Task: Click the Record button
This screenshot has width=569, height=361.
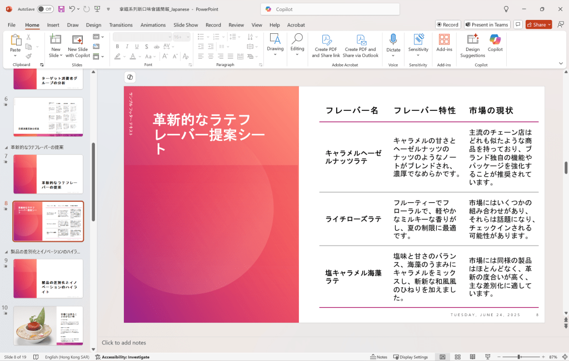Action: tap(448, 24)
